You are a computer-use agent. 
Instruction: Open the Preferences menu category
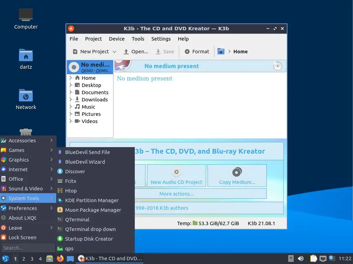coord(28,208)
